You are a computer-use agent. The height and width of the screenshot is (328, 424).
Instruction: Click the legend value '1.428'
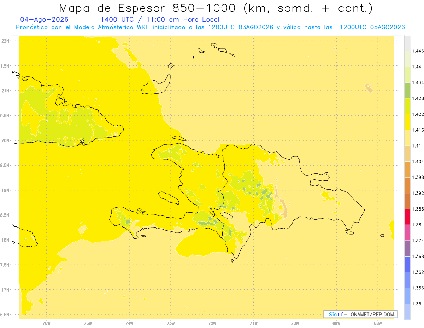click(x=419, y=98)
